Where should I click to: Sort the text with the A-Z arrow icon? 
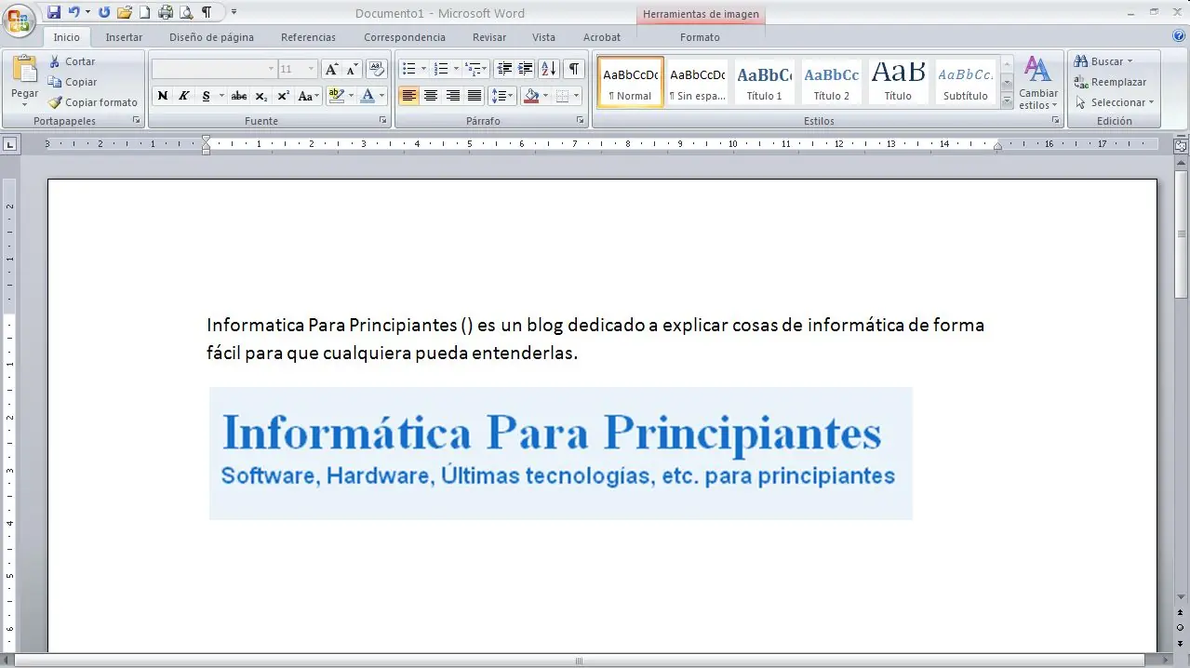coord(549,69)
